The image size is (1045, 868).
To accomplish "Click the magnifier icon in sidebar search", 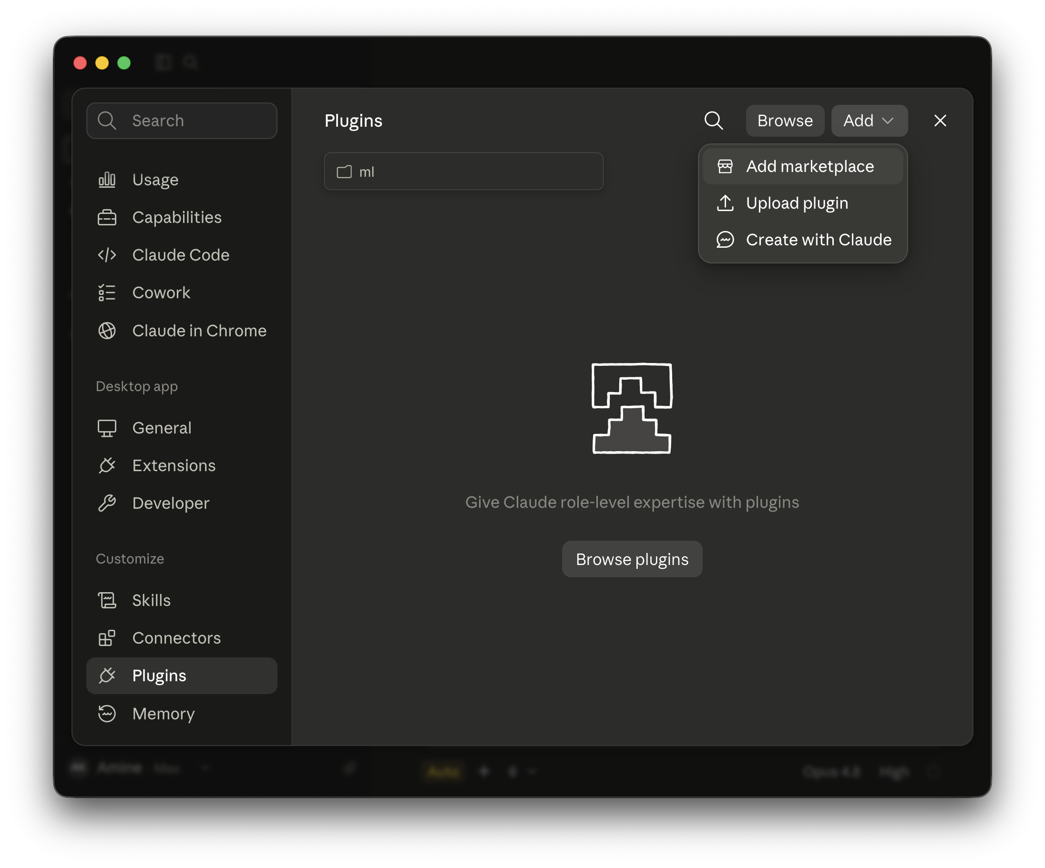I will [x=107, y=121].
